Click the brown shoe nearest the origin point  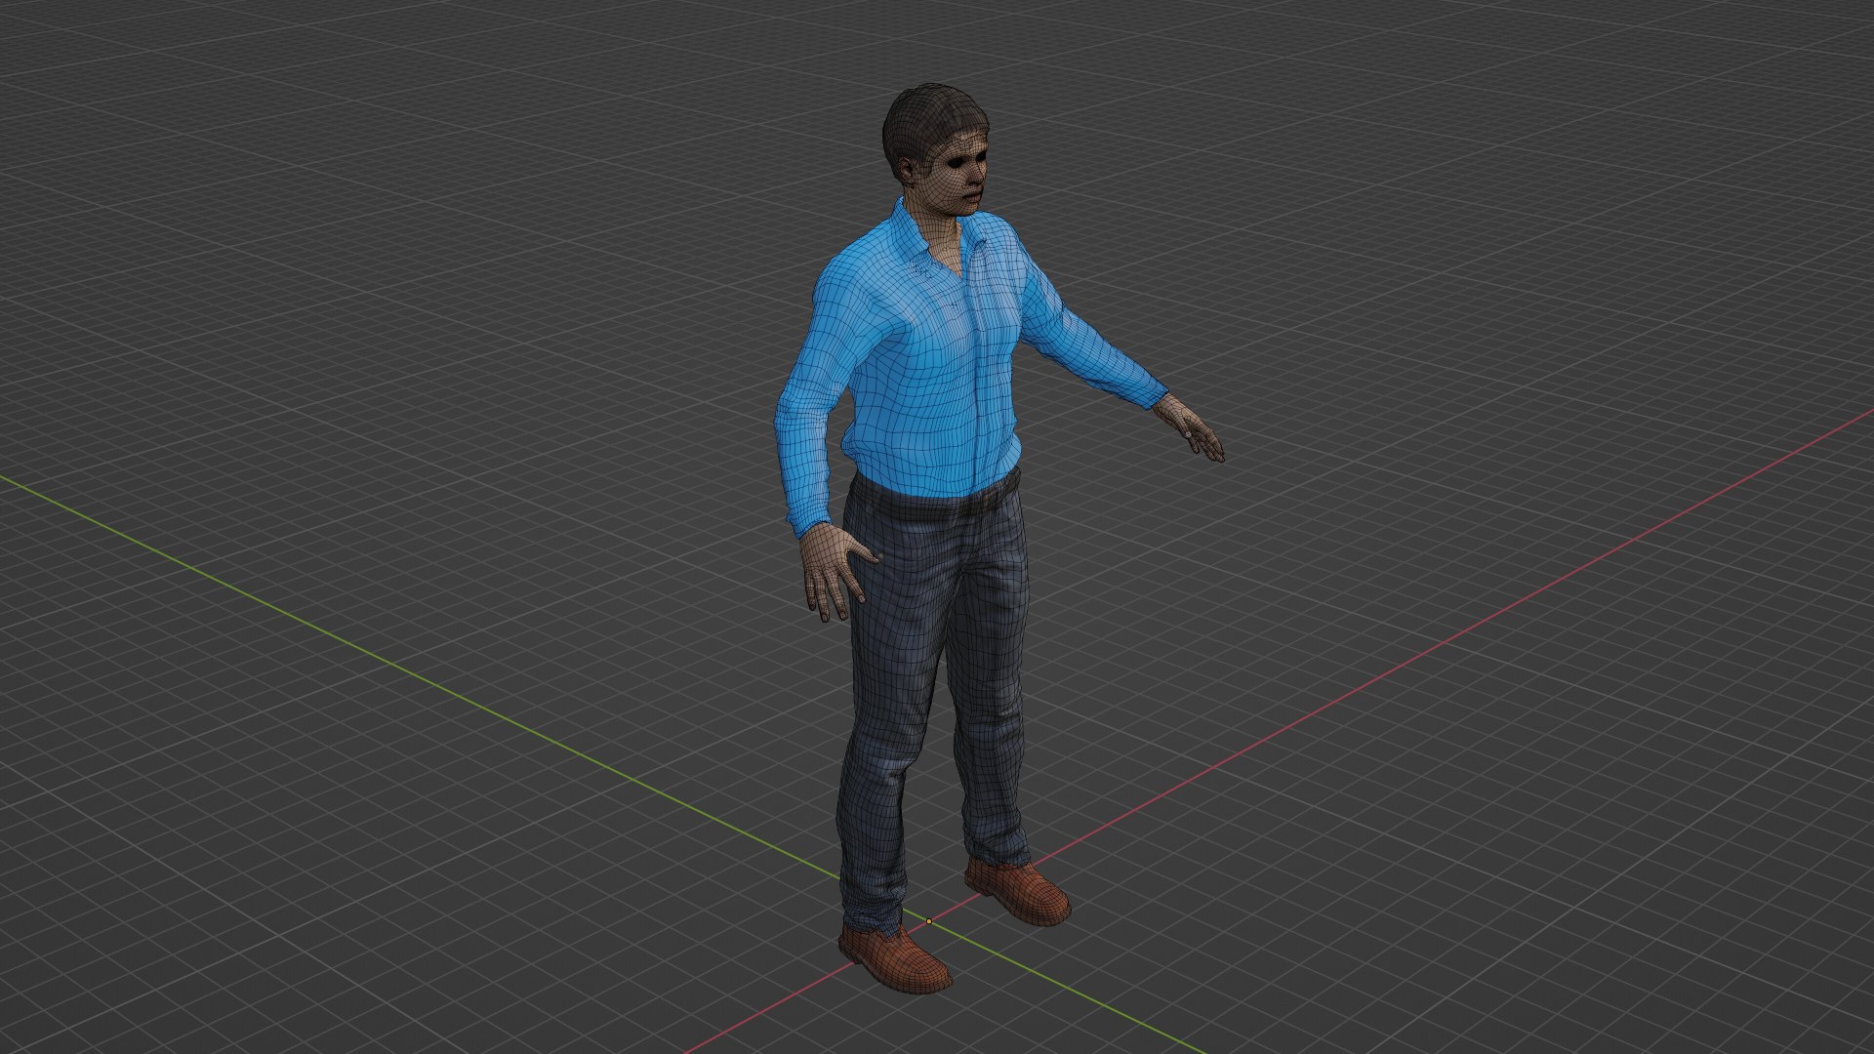893,958
